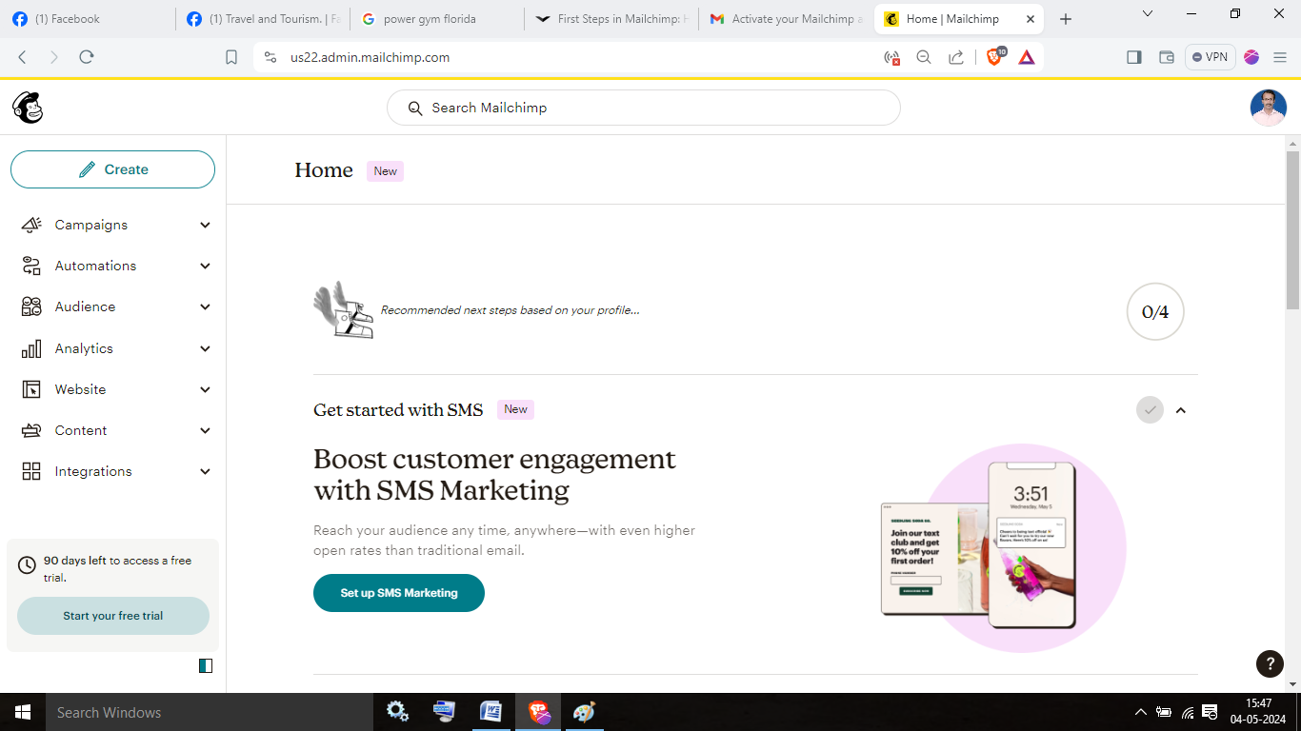Screen dimensions: 1301x731
Task: Click the zoom magnifier icon in address bar
Action: (923, 57)
